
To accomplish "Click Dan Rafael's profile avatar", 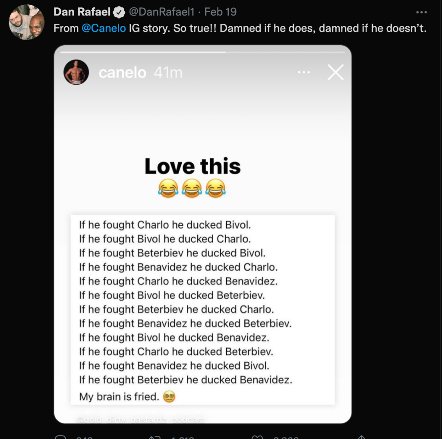I will point(27,22).
